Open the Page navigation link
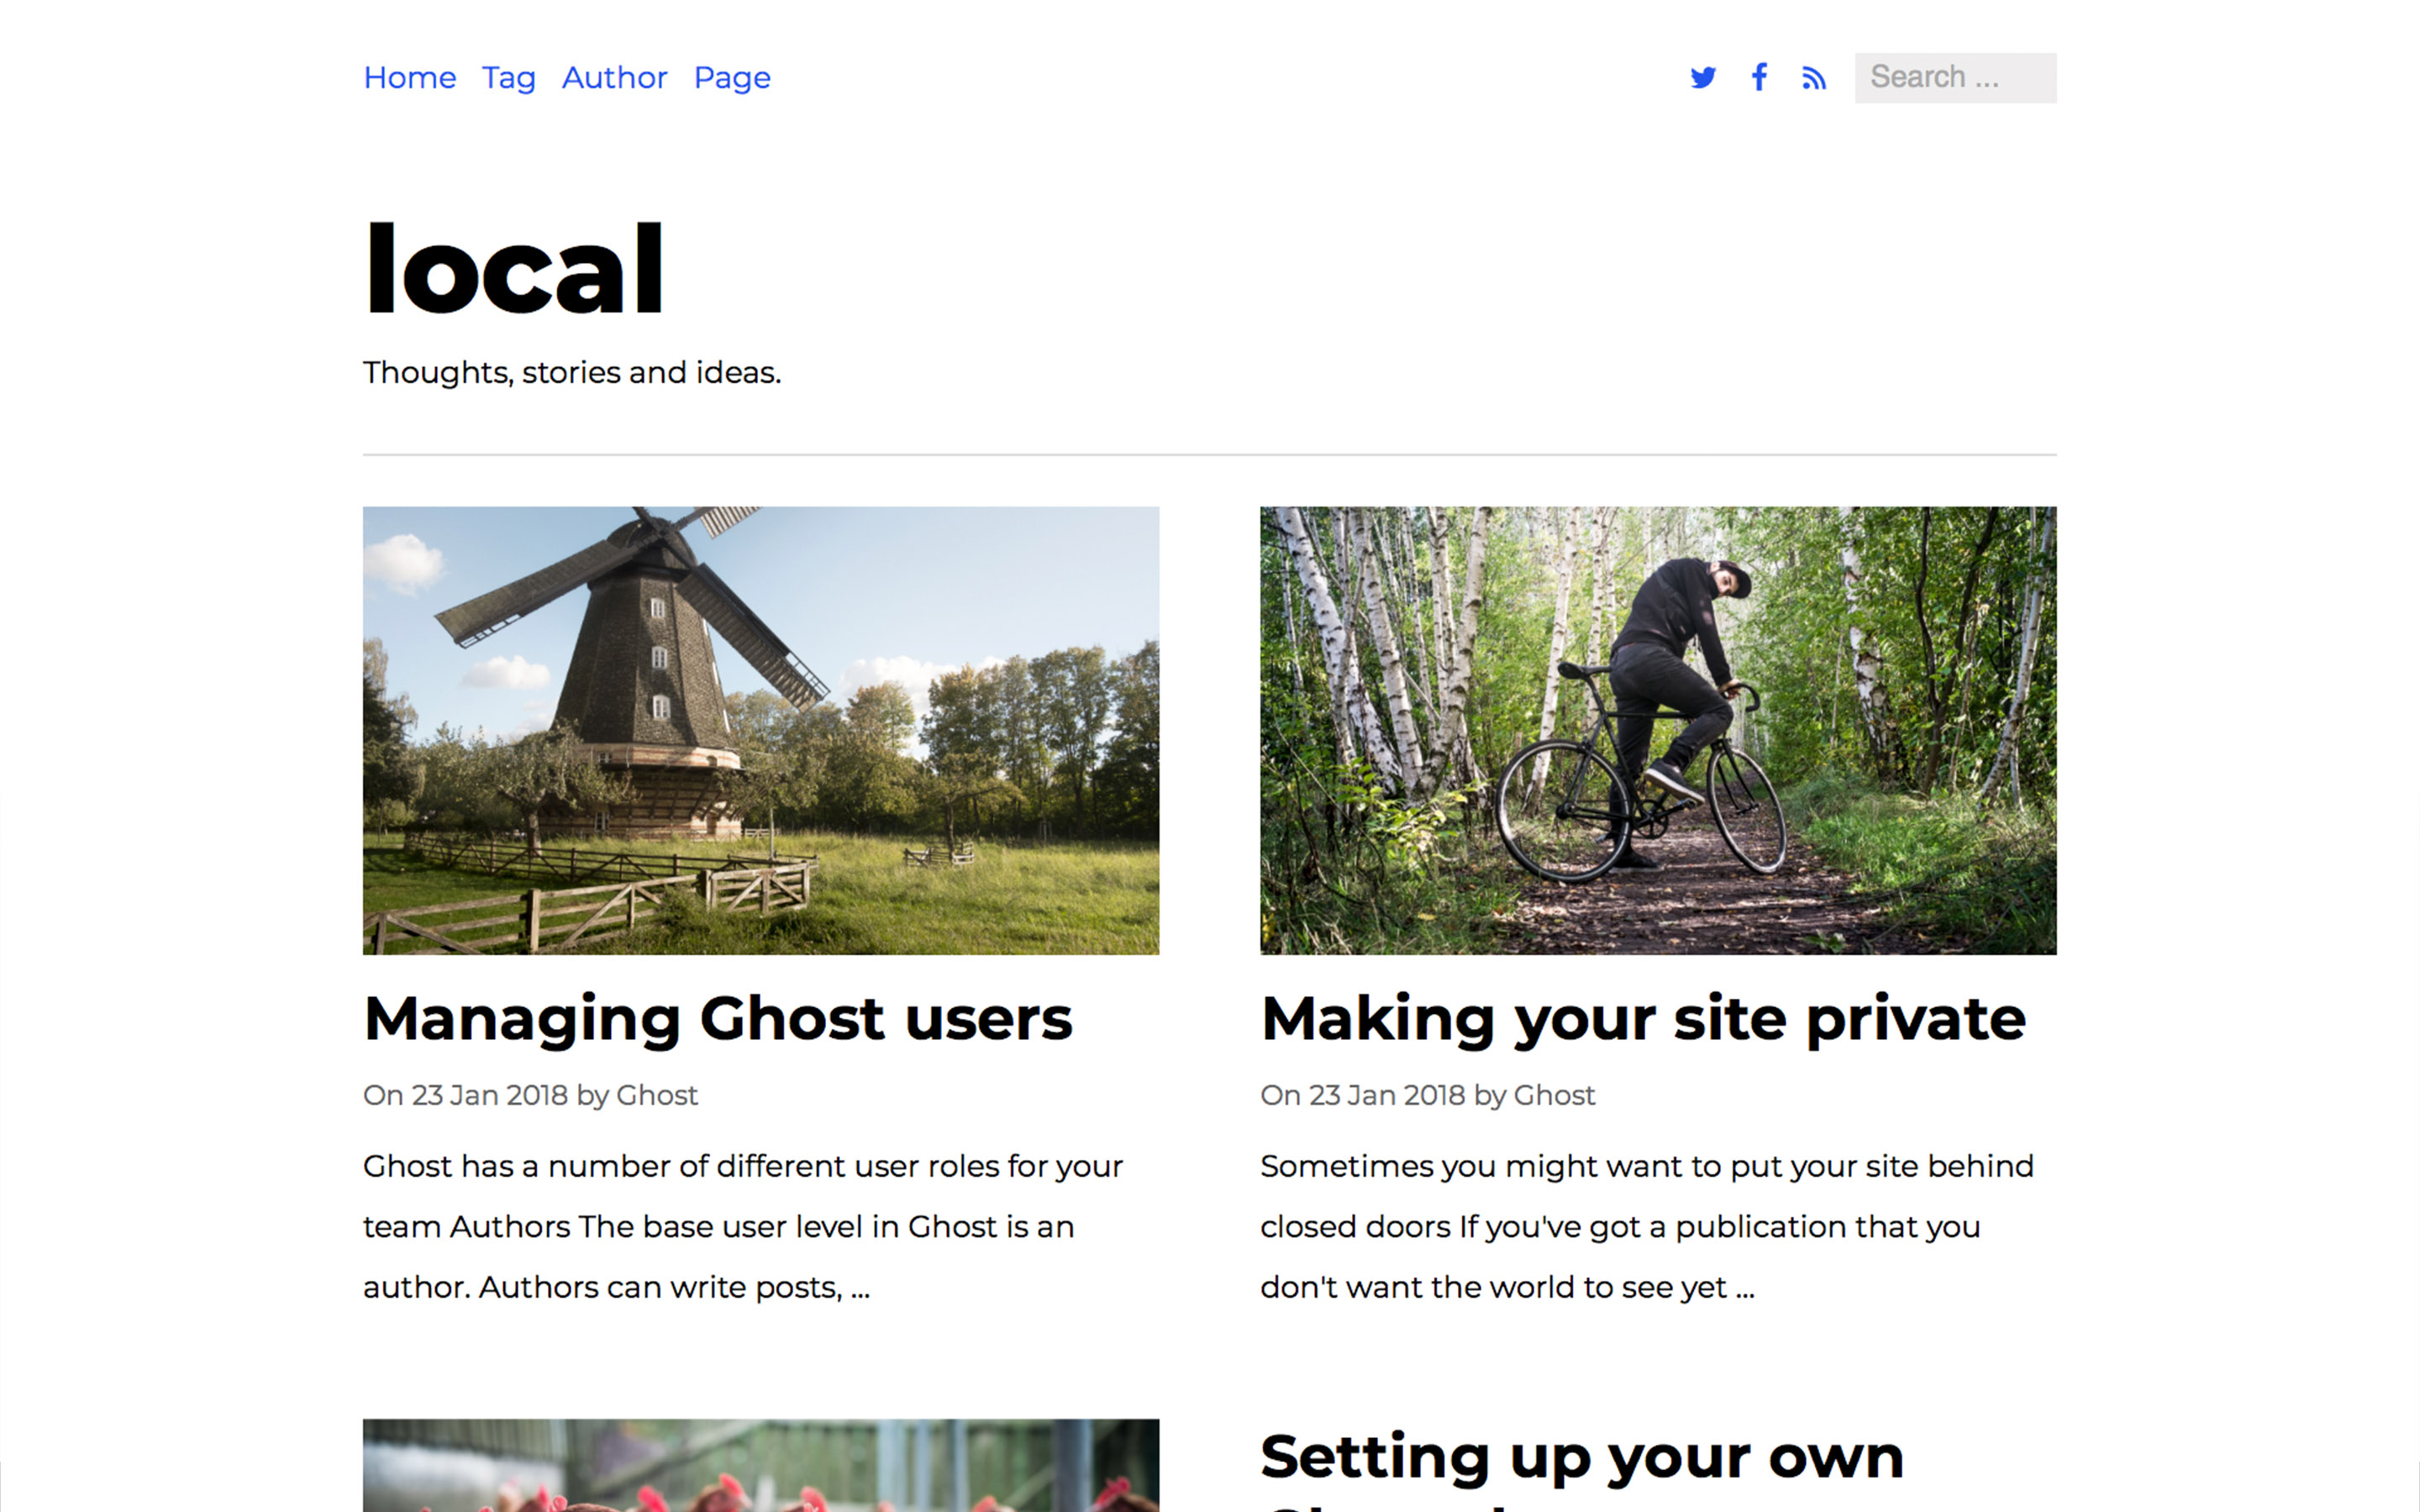2420x1512 pixels. pos(732,77)
